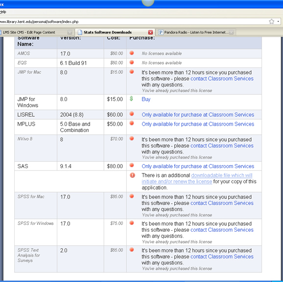The width and height of the screenshot is (283, 282).
Task: Click the red status dot in SPSS for Mac row
Action: (x=132, y=196)
